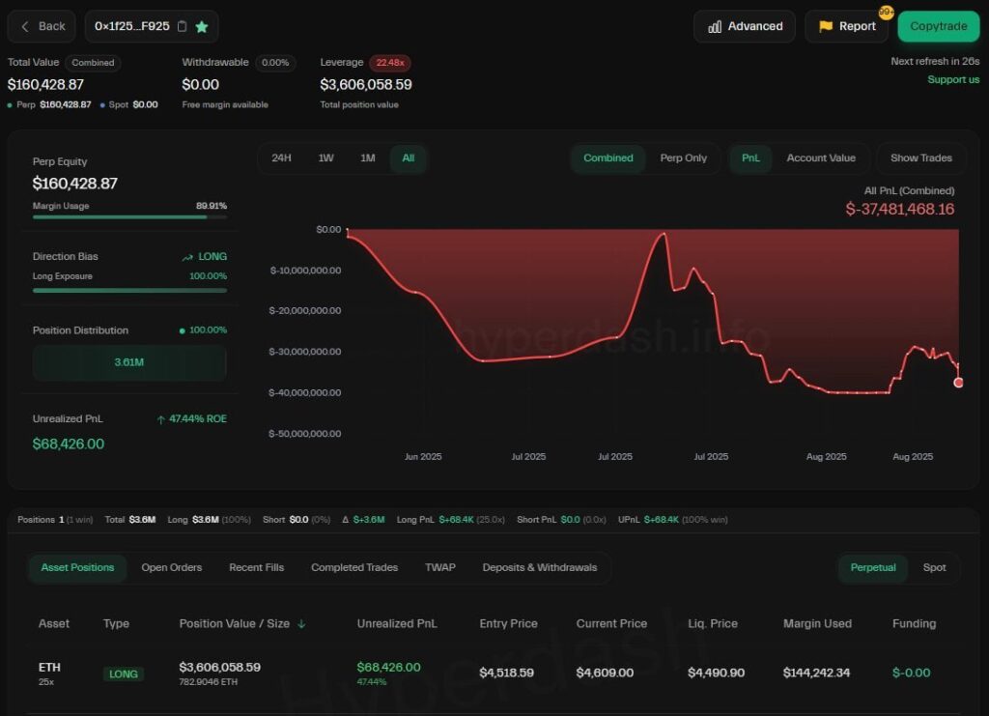989x716 pixels.
Task: Switch the chart to Perp Only view
Action: [683, 158]
